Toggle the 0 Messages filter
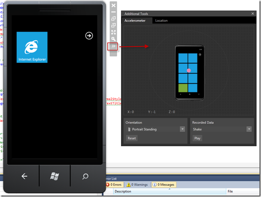This screenshot has height=197, width=261. coord(164,185)
